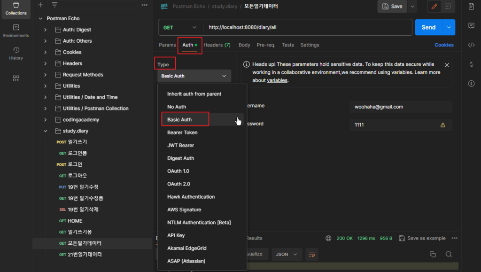This screenshot has height=272, width=481.
Task: Select Bearer Token from the type list
Action: [202, 132]
